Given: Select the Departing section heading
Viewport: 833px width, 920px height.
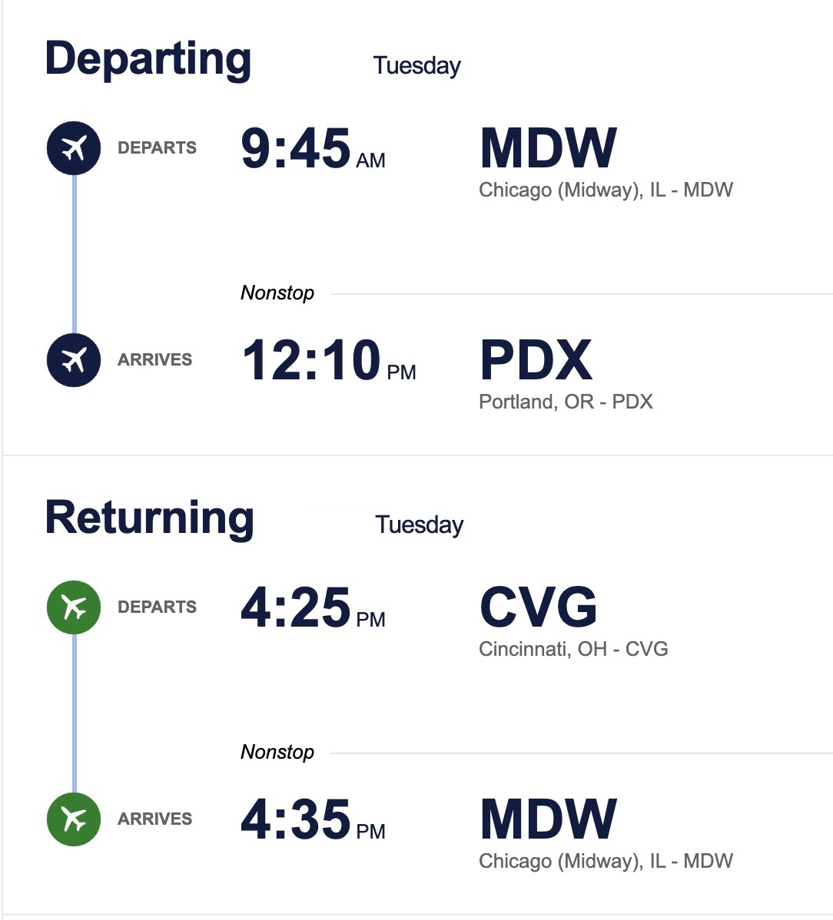Looking at the screenshot, I should (x=148, y=60).
